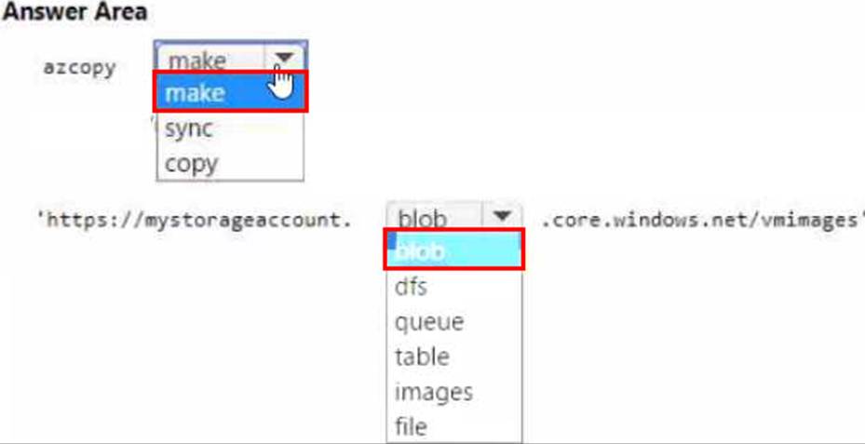Click the .core.windows.net domain text
865x444 pixels.
pos(625,221)
